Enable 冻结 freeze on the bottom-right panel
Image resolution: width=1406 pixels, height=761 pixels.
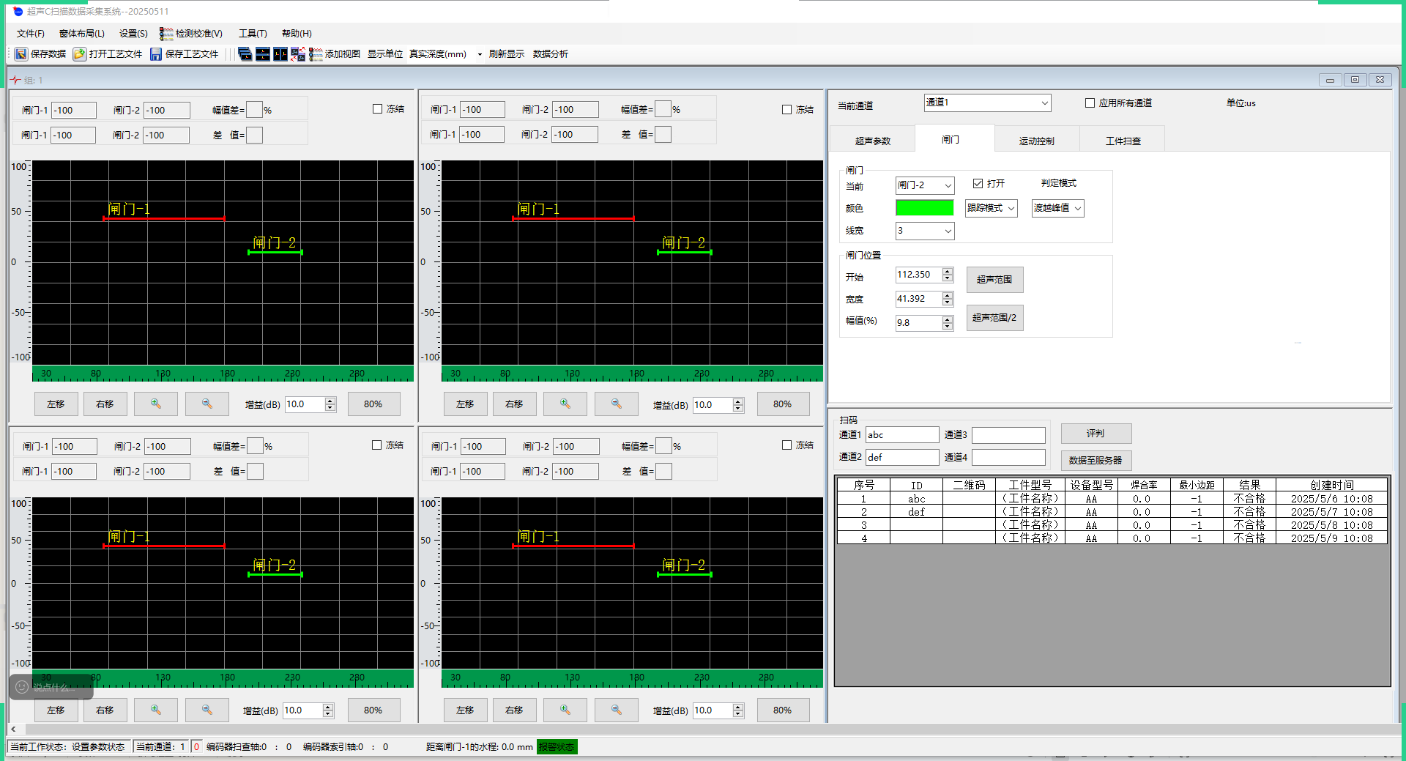[x=787, y=445]
